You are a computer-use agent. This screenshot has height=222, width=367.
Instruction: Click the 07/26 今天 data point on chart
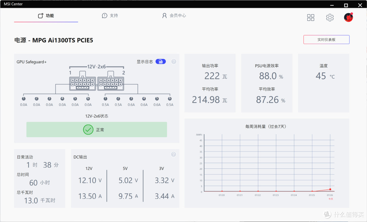point(330,189)
